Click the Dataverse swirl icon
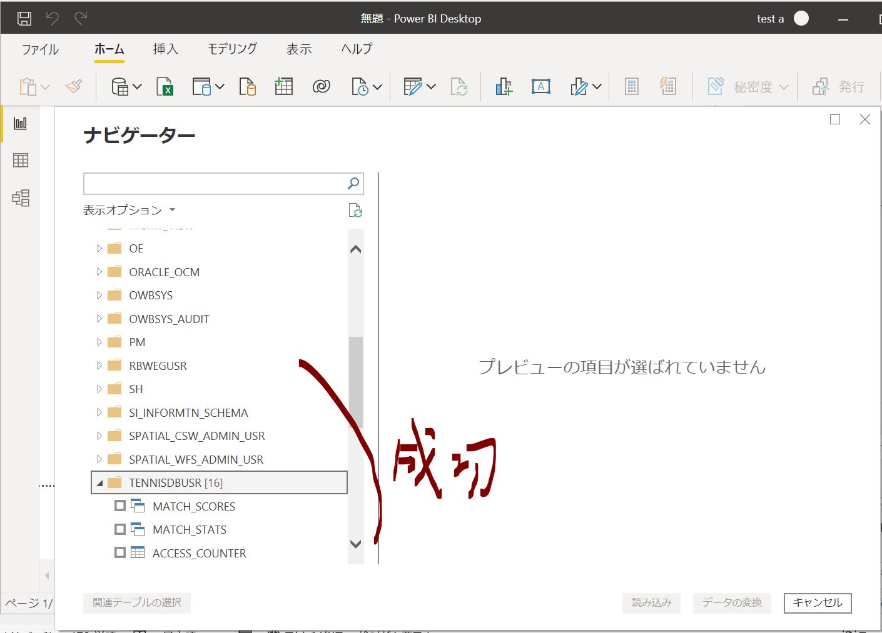This screenshot has width=882, height=633. pyautogui.click(x=321, y=86)
